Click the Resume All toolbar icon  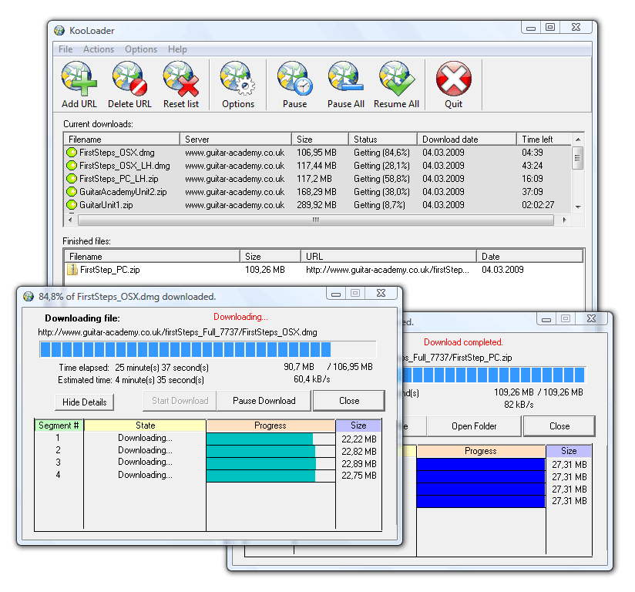[x=396, y=78]
